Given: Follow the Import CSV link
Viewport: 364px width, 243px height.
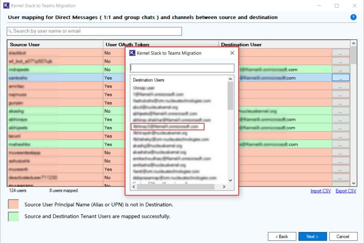Looking at the screenshot, I should click(320, 190).
